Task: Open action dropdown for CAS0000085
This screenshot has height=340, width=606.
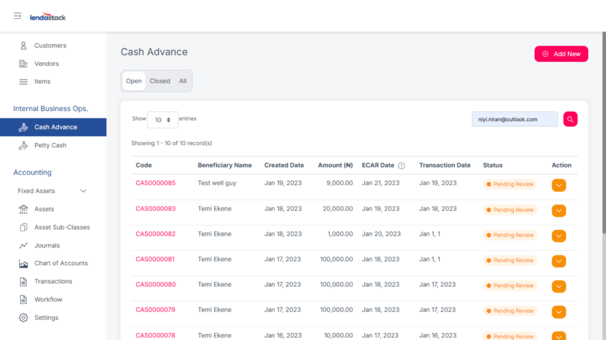Action: point(559,185)
